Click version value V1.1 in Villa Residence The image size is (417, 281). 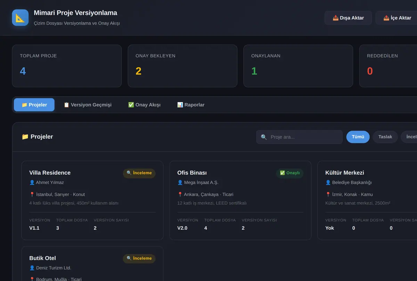coord(34,228)
